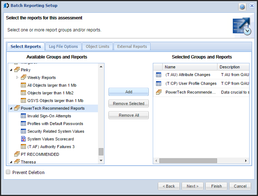Click the Objects larger than 1 Mb2 report icon
The height and width of the screenshot is (196, 258).
click(x=23, y=93)
